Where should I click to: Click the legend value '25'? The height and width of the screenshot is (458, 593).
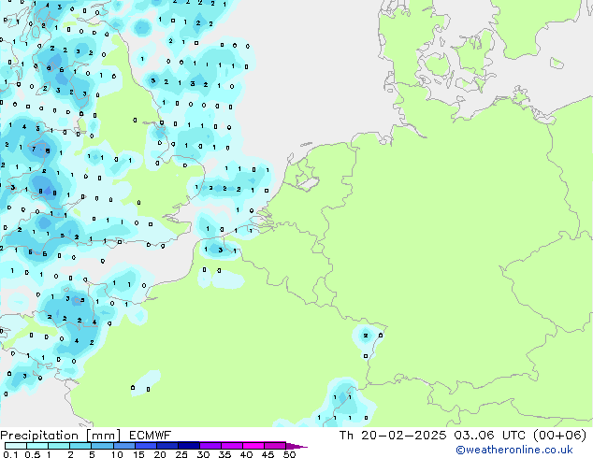click(181, 454)
